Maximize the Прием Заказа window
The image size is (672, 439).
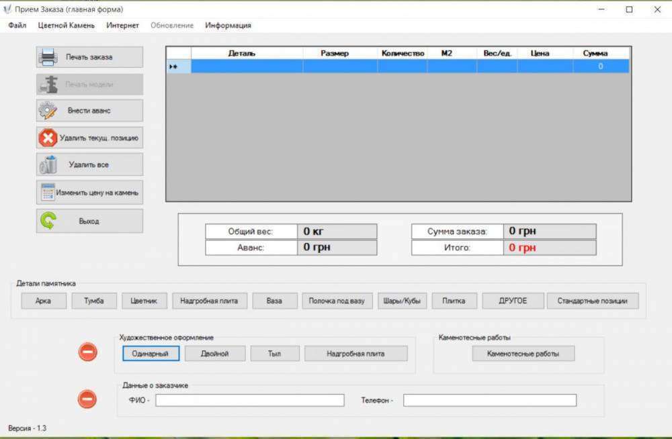(629, 9)
